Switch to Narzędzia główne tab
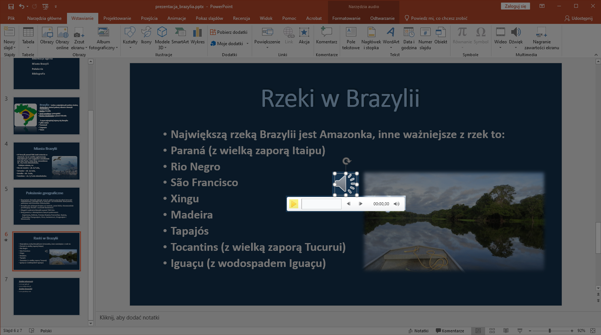 coord(44,18)
